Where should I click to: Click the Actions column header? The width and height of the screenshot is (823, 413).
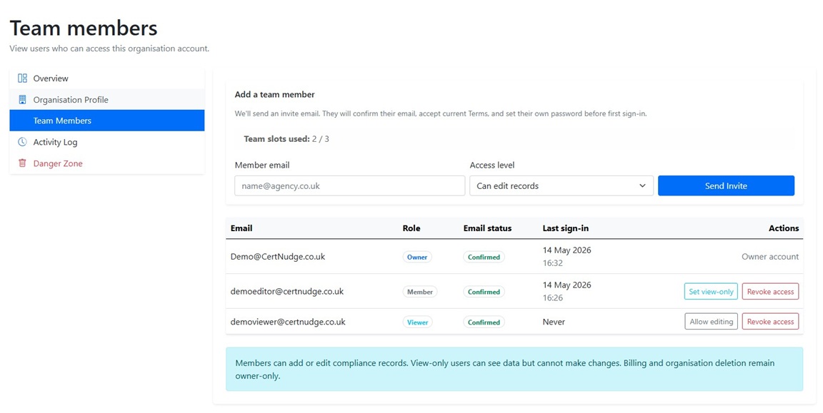coord(784,228)
